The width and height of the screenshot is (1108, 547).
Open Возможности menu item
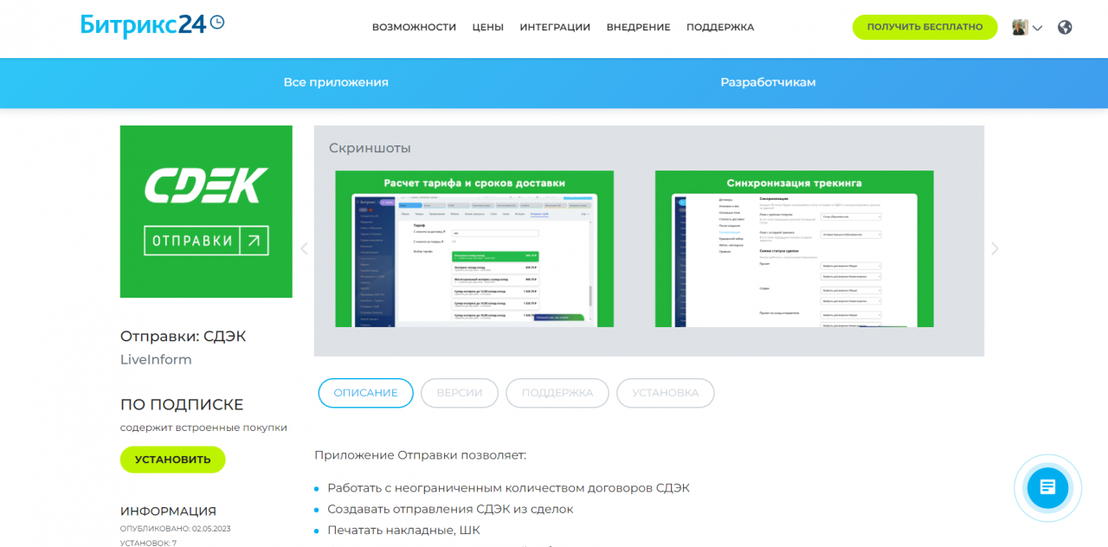pyautogui.click(x=414, y=27)
